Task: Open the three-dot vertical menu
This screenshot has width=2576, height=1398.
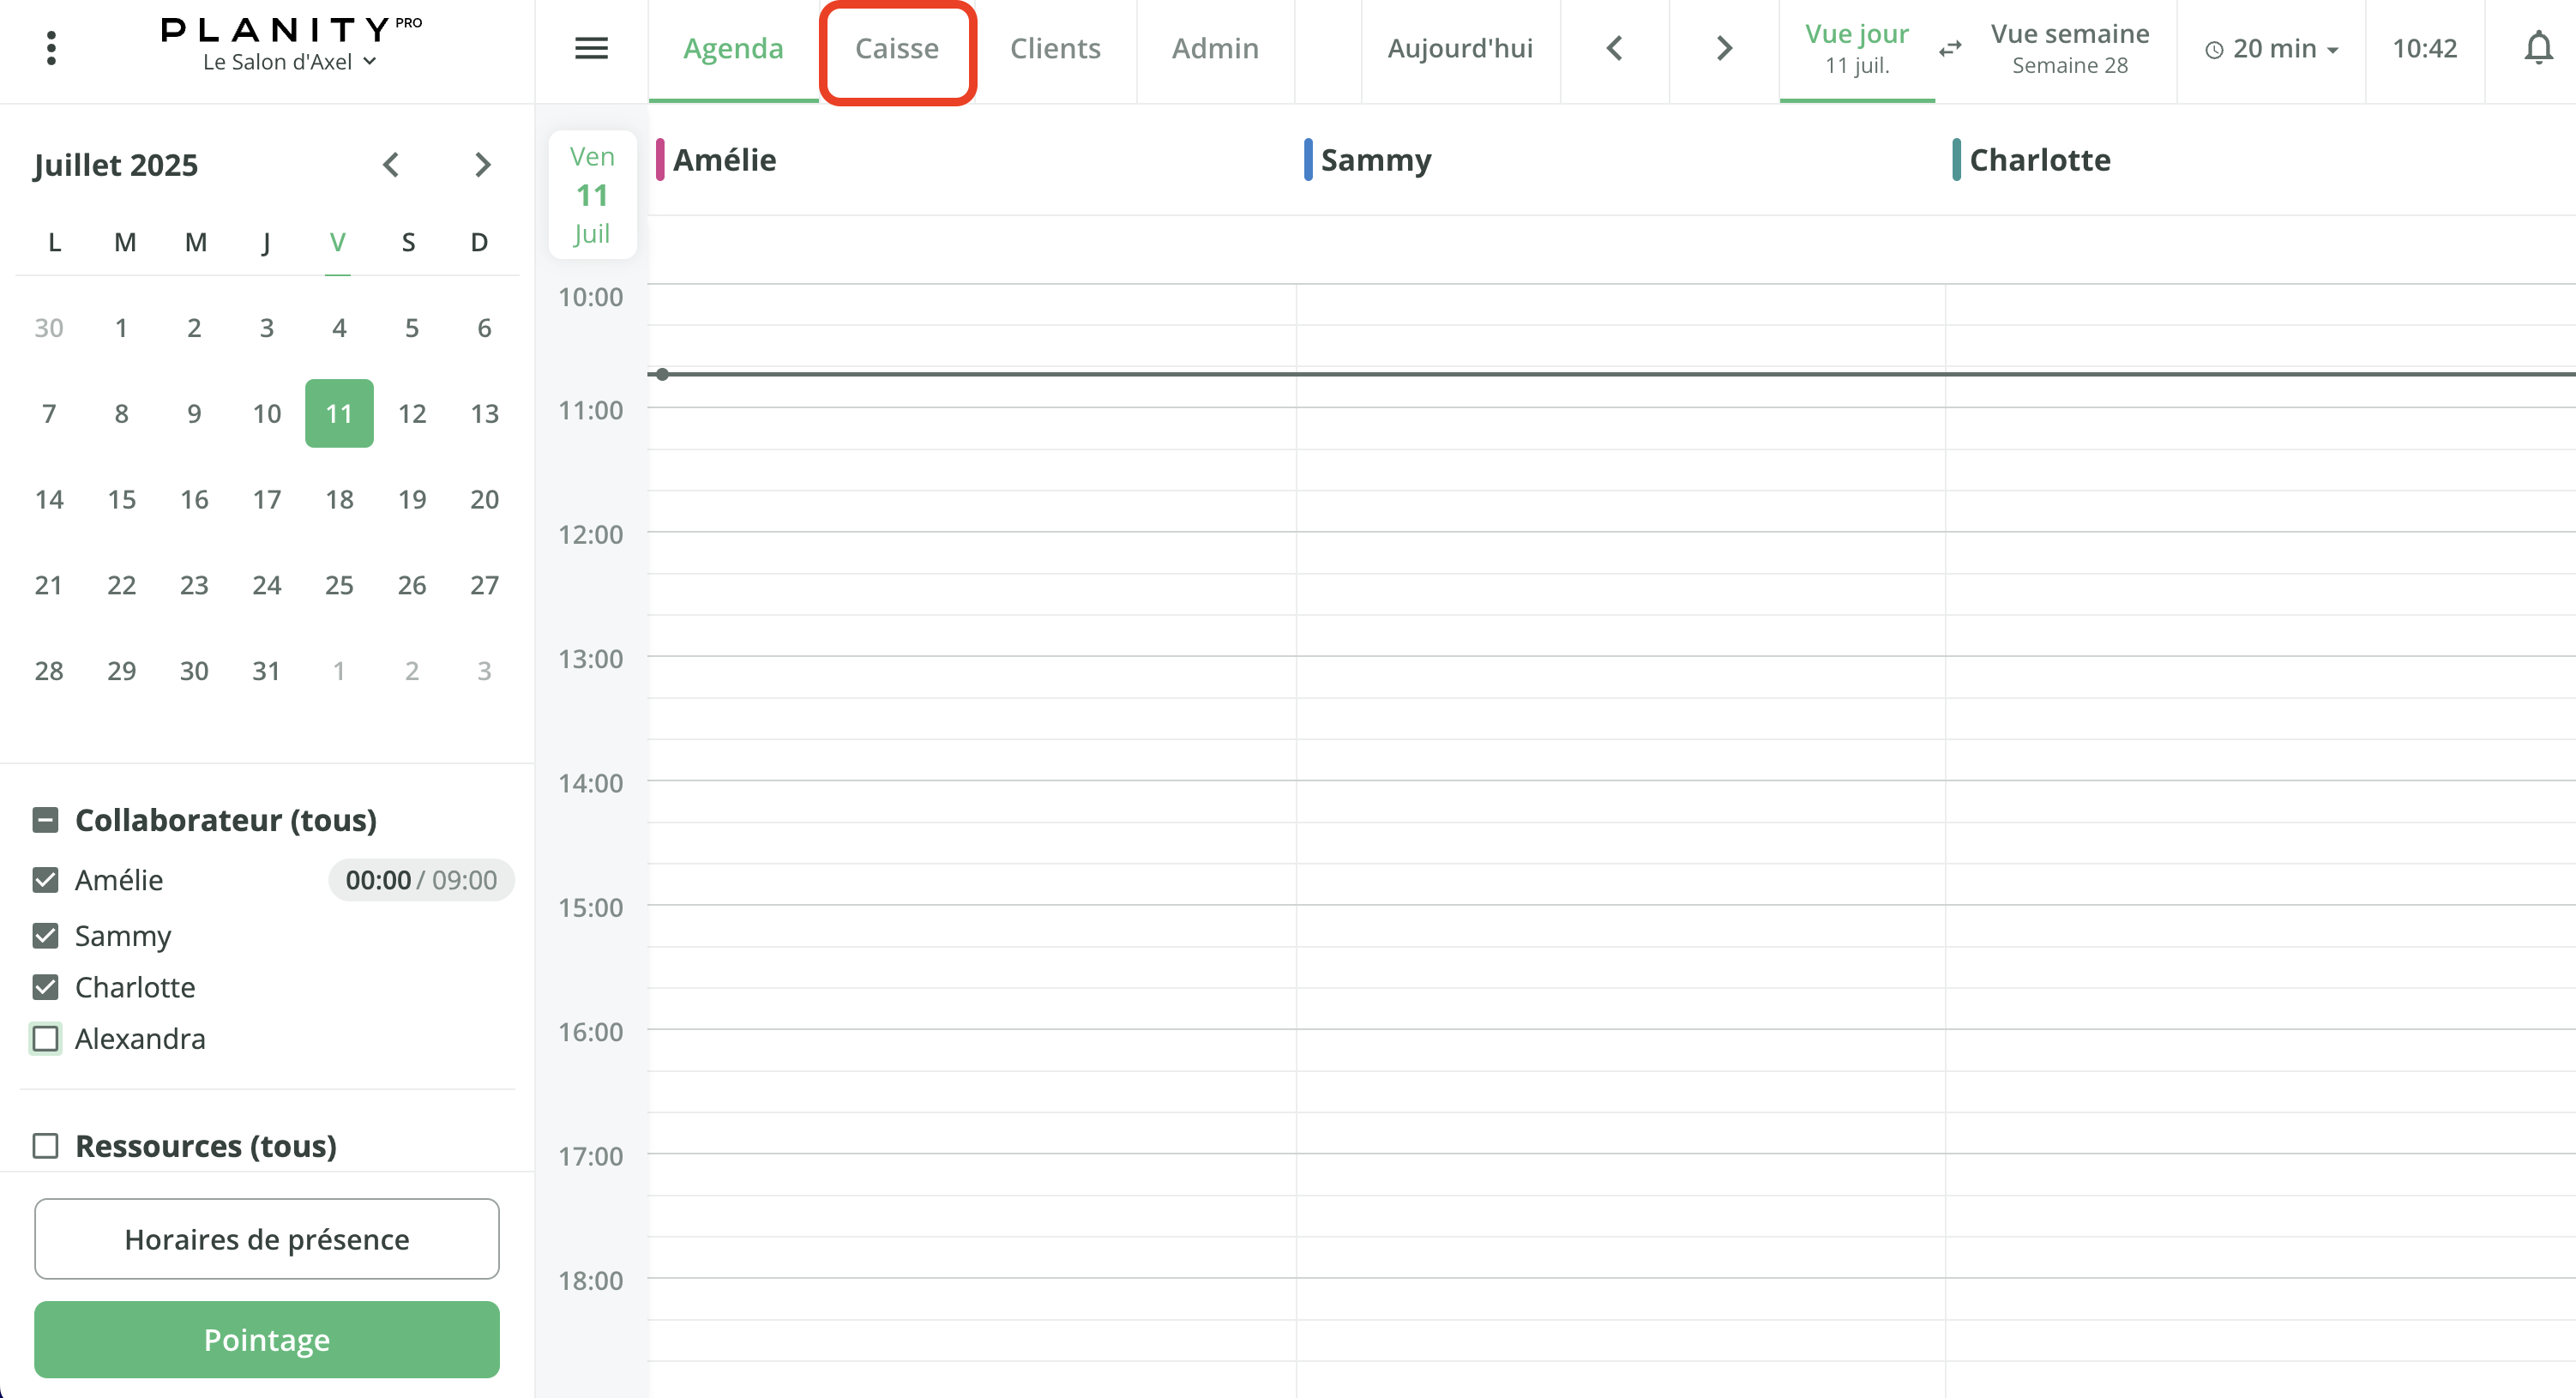Action: click(x=51, y=47)
